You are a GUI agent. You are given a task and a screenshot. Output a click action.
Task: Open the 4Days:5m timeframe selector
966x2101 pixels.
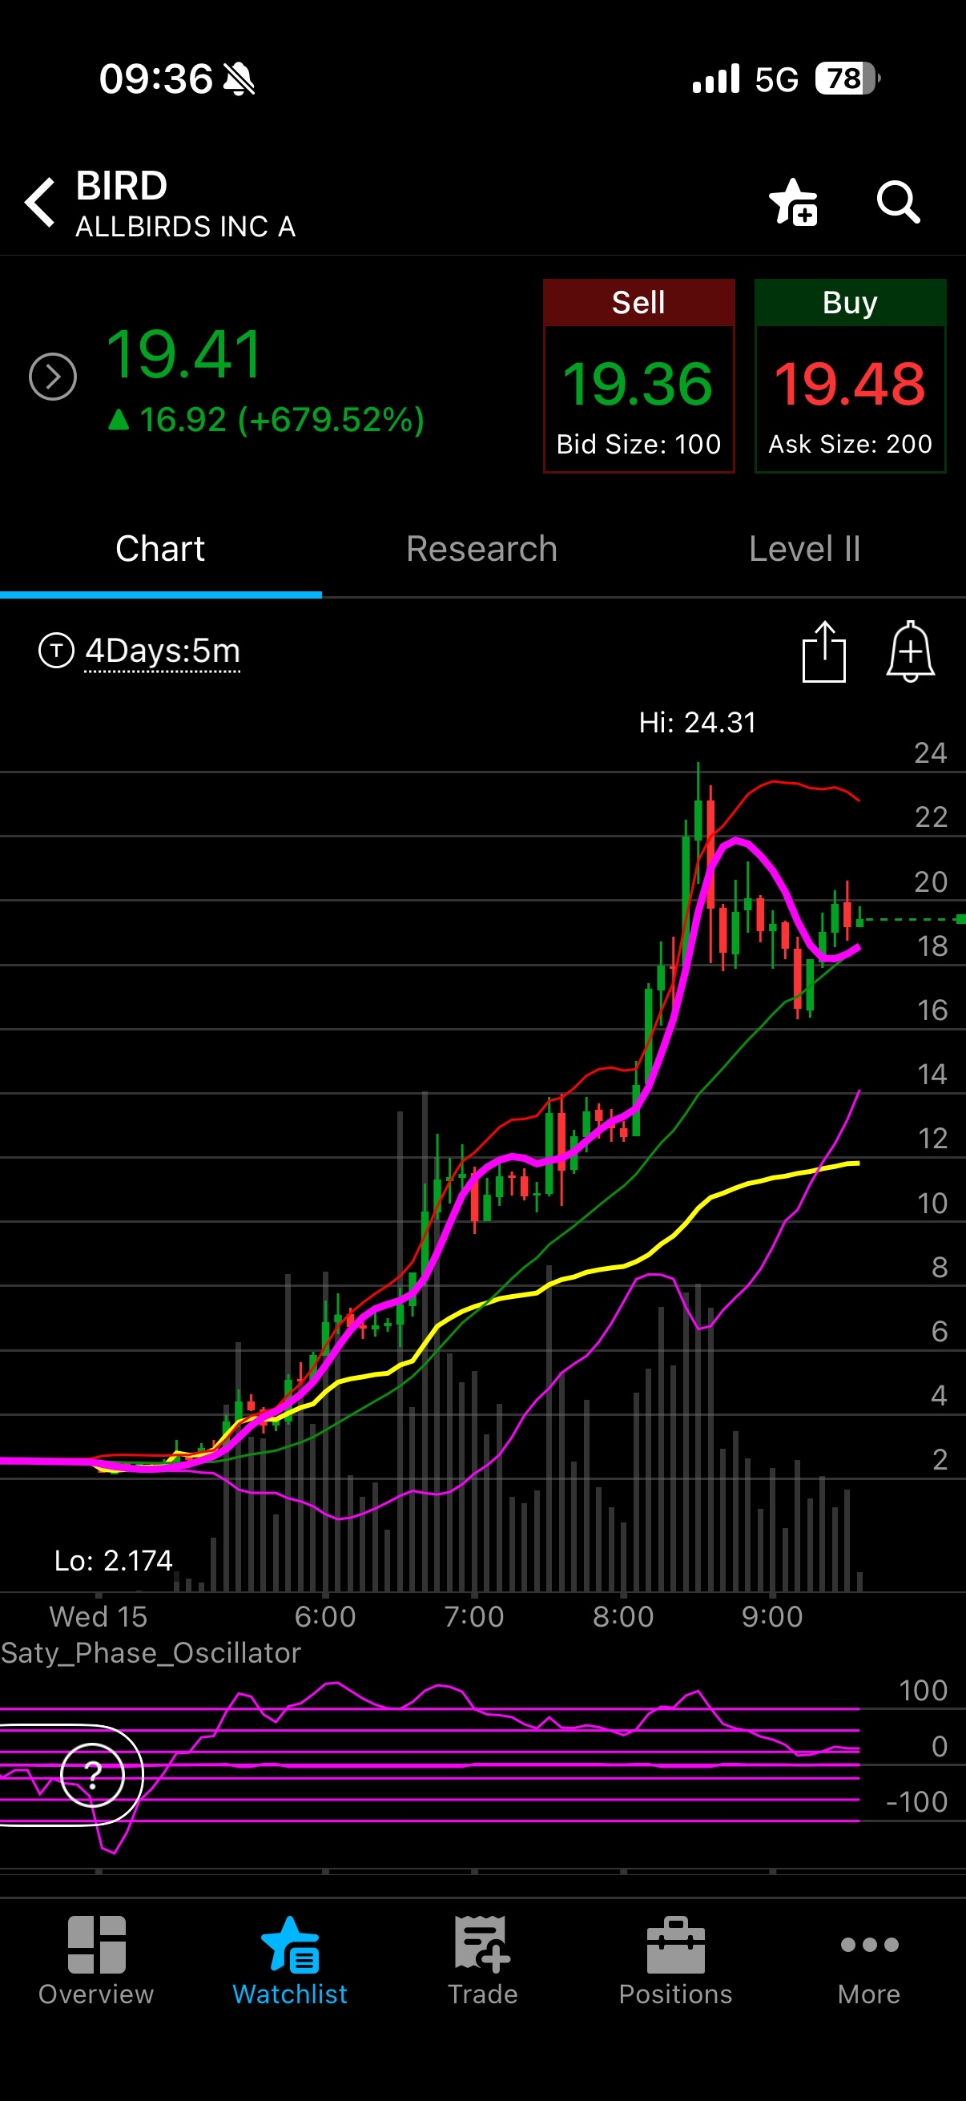point(163,651)
